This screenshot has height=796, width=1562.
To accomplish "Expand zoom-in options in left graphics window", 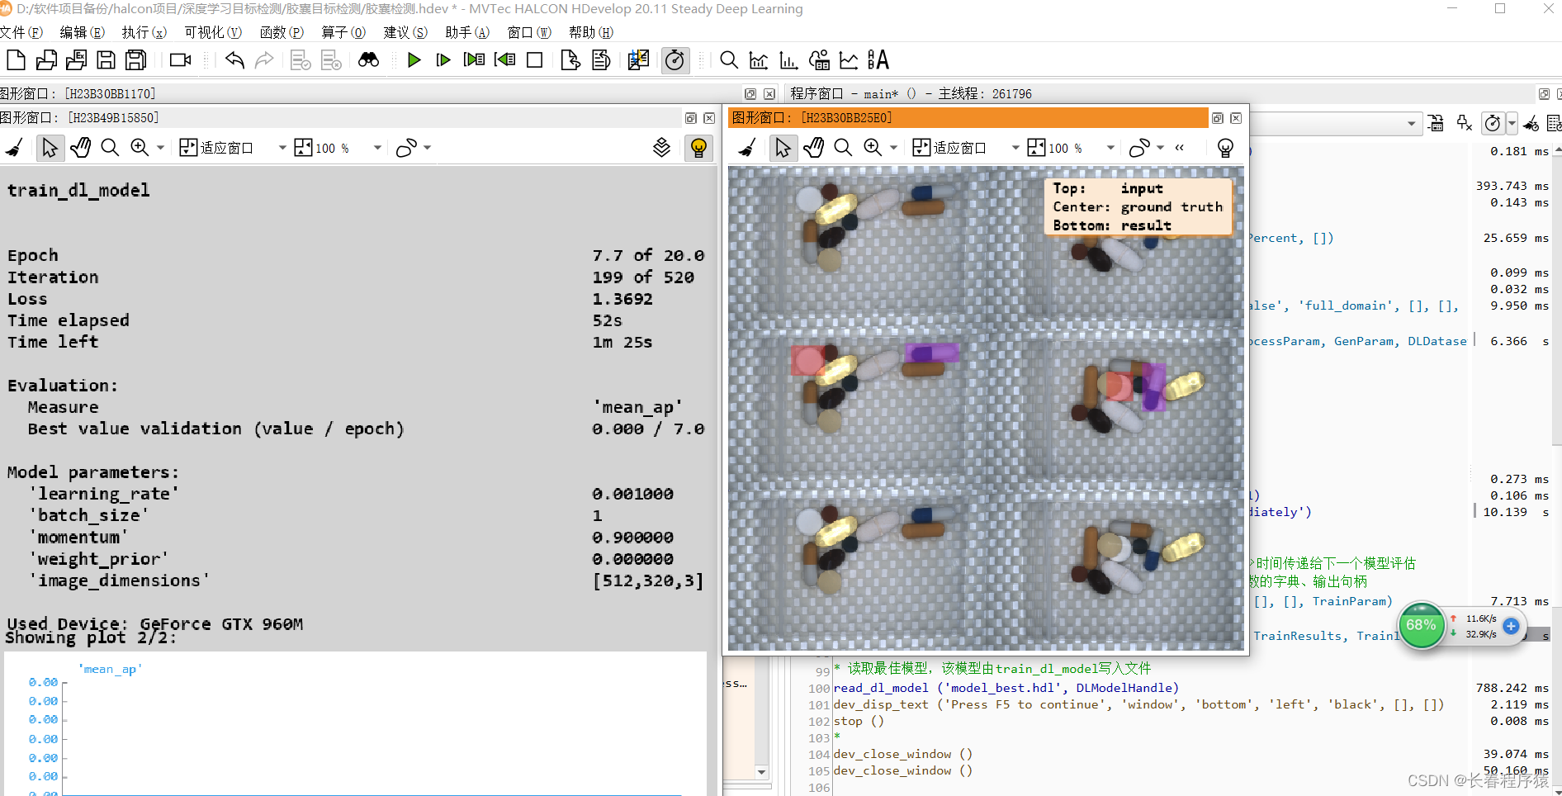I will point(160,148).
